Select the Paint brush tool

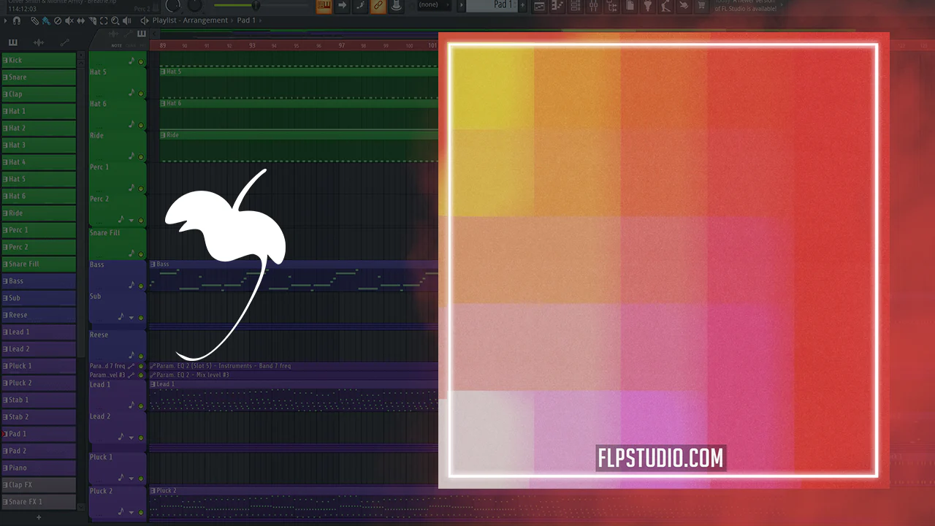coord(46,20)
